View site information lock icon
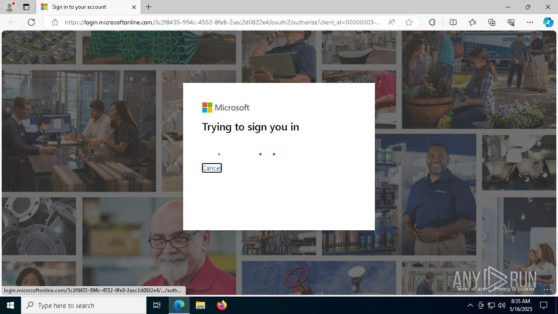Screen dimensions: 558x314 (54, 22)
